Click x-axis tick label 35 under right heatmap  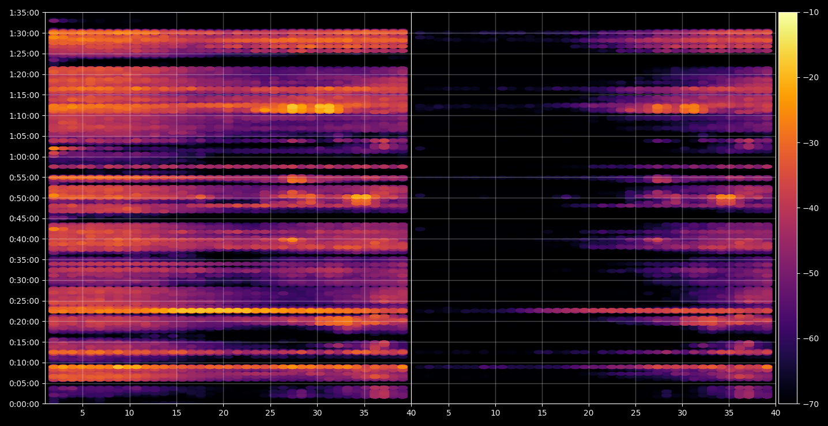pos(729,413)
